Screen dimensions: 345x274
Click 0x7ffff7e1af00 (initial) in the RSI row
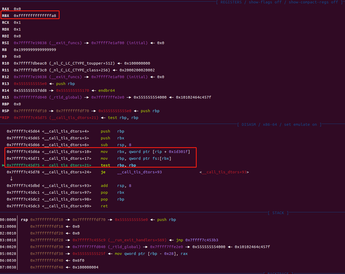(x=119, y=43)
